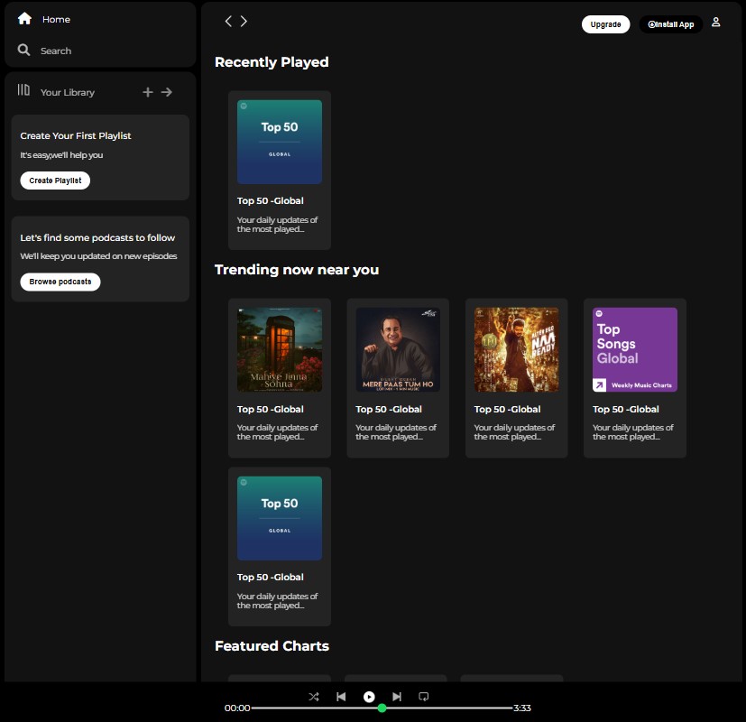This screenshot has width=746, height=722.
Task: Click the Your Library icon
Action: 24,91
